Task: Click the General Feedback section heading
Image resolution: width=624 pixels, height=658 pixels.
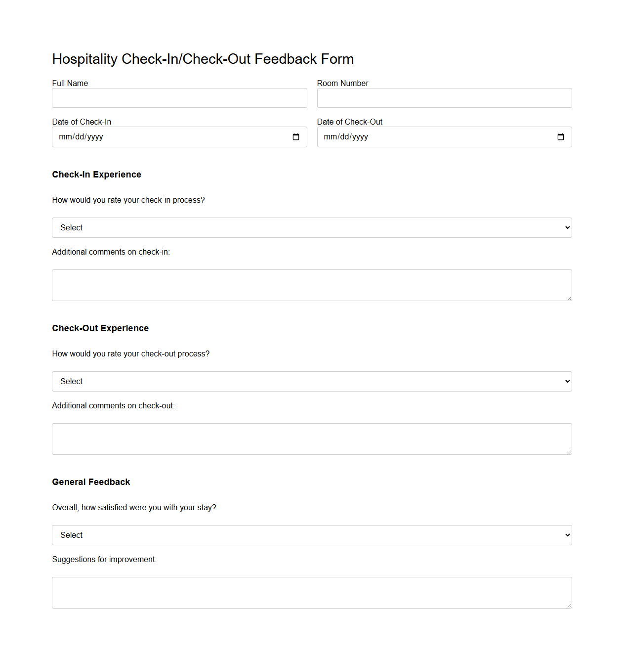Action: coord(91,482)
